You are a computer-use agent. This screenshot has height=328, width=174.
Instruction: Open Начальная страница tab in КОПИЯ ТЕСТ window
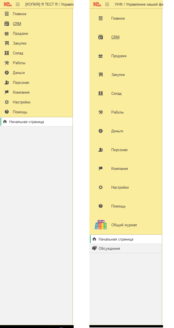(x=37, y=122)
